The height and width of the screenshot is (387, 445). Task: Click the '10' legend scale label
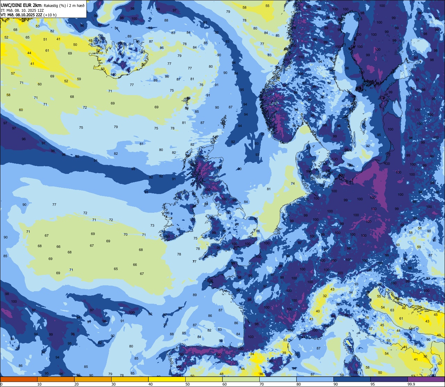pyautogui.click(x=39, y=384)
